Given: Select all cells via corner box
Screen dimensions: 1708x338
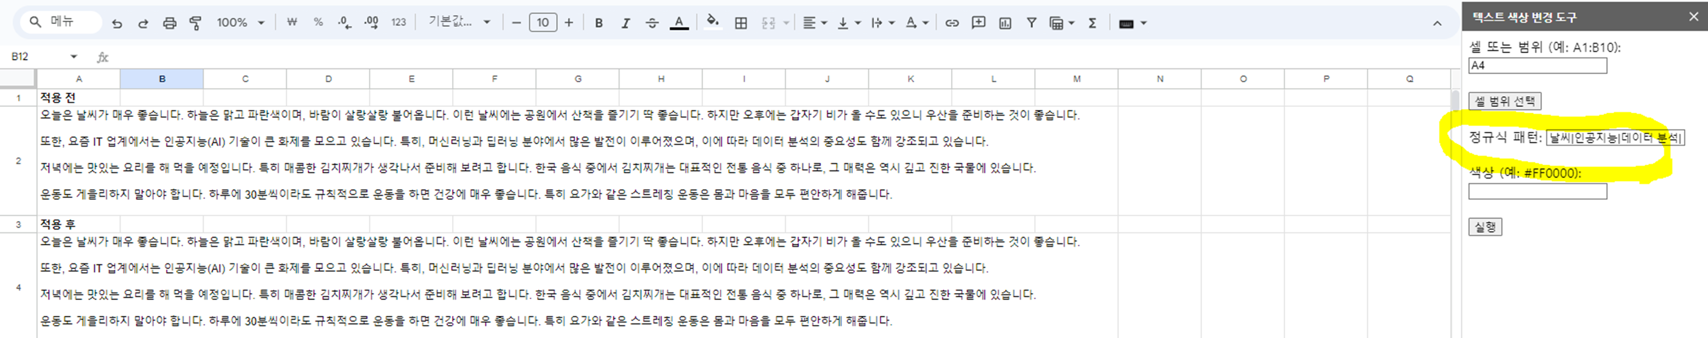Looking at the screenshot, I should coord(17,78).
